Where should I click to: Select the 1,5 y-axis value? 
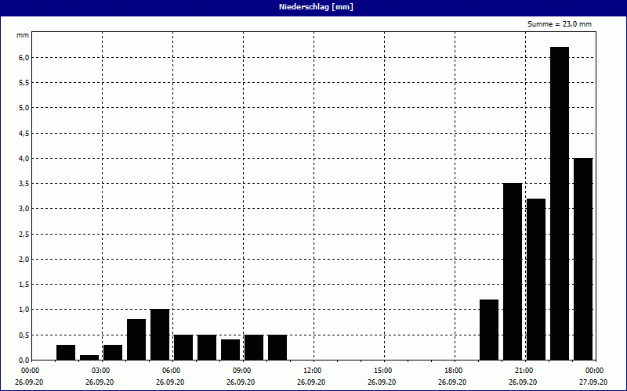pos(24,285)
